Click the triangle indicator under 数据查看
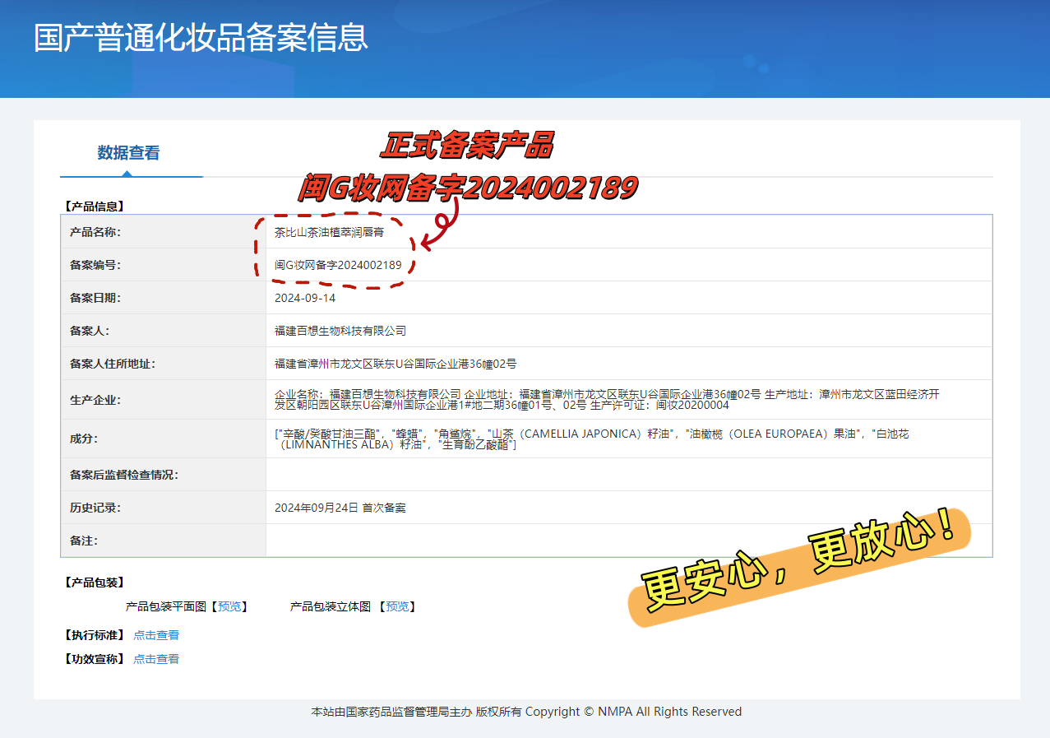Screen dimensions: 1050x738 [x=127, y=174]
